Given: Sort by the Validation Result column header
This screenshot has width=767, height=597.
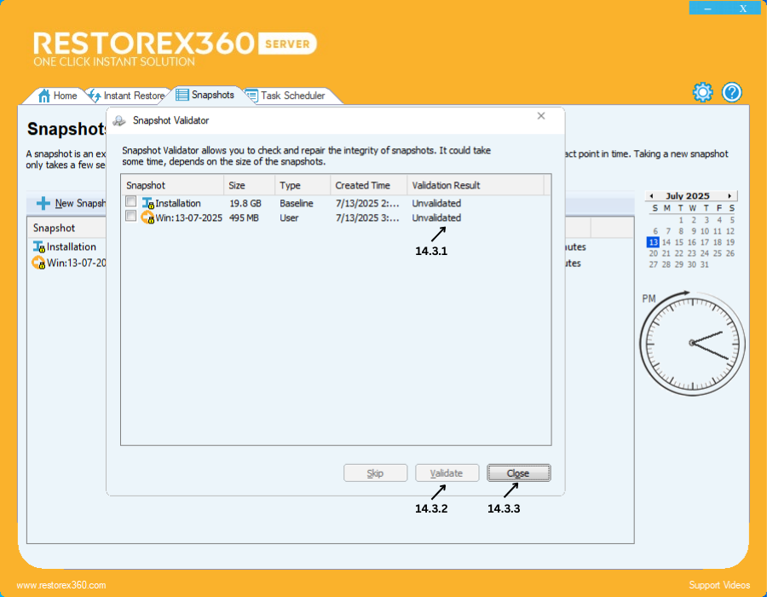Looking at the screenshot, I should coord(476,185).
